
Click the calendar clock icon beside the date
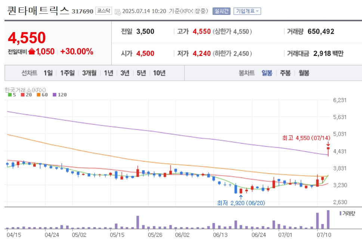118,12
